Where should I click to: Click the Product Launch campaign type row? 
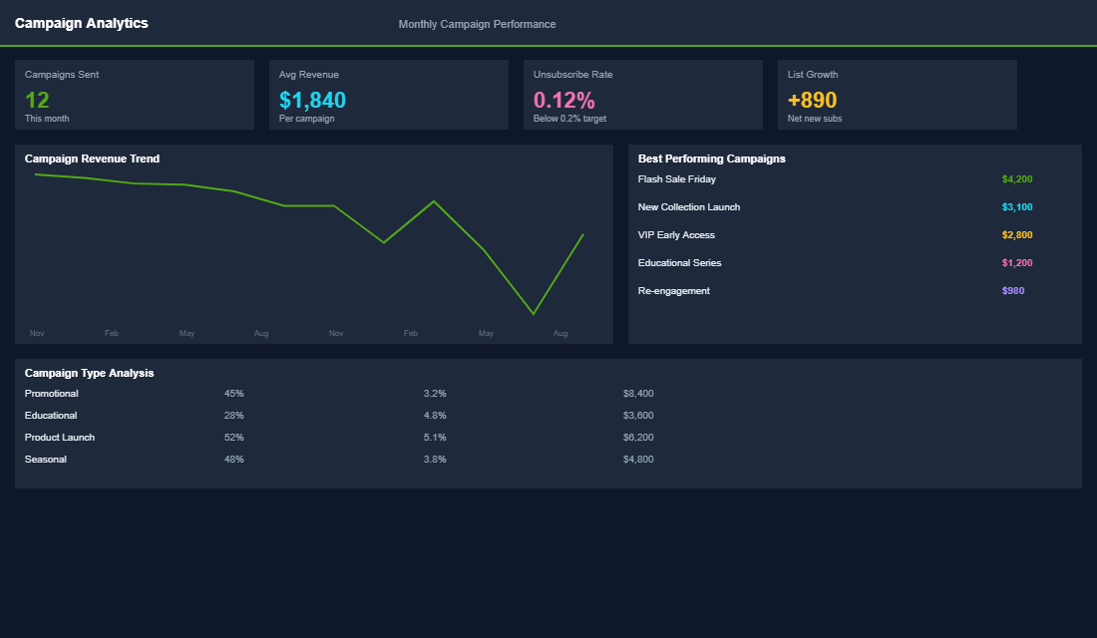[60, 437]
